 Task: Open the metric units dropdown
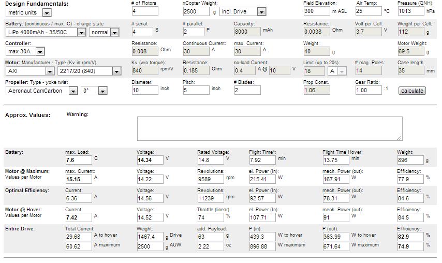click(x=28, y=13)
